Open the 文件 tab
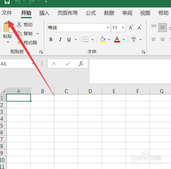Image resolution: width=171 pixels, height=169 pixels. (x=7, y=13)
